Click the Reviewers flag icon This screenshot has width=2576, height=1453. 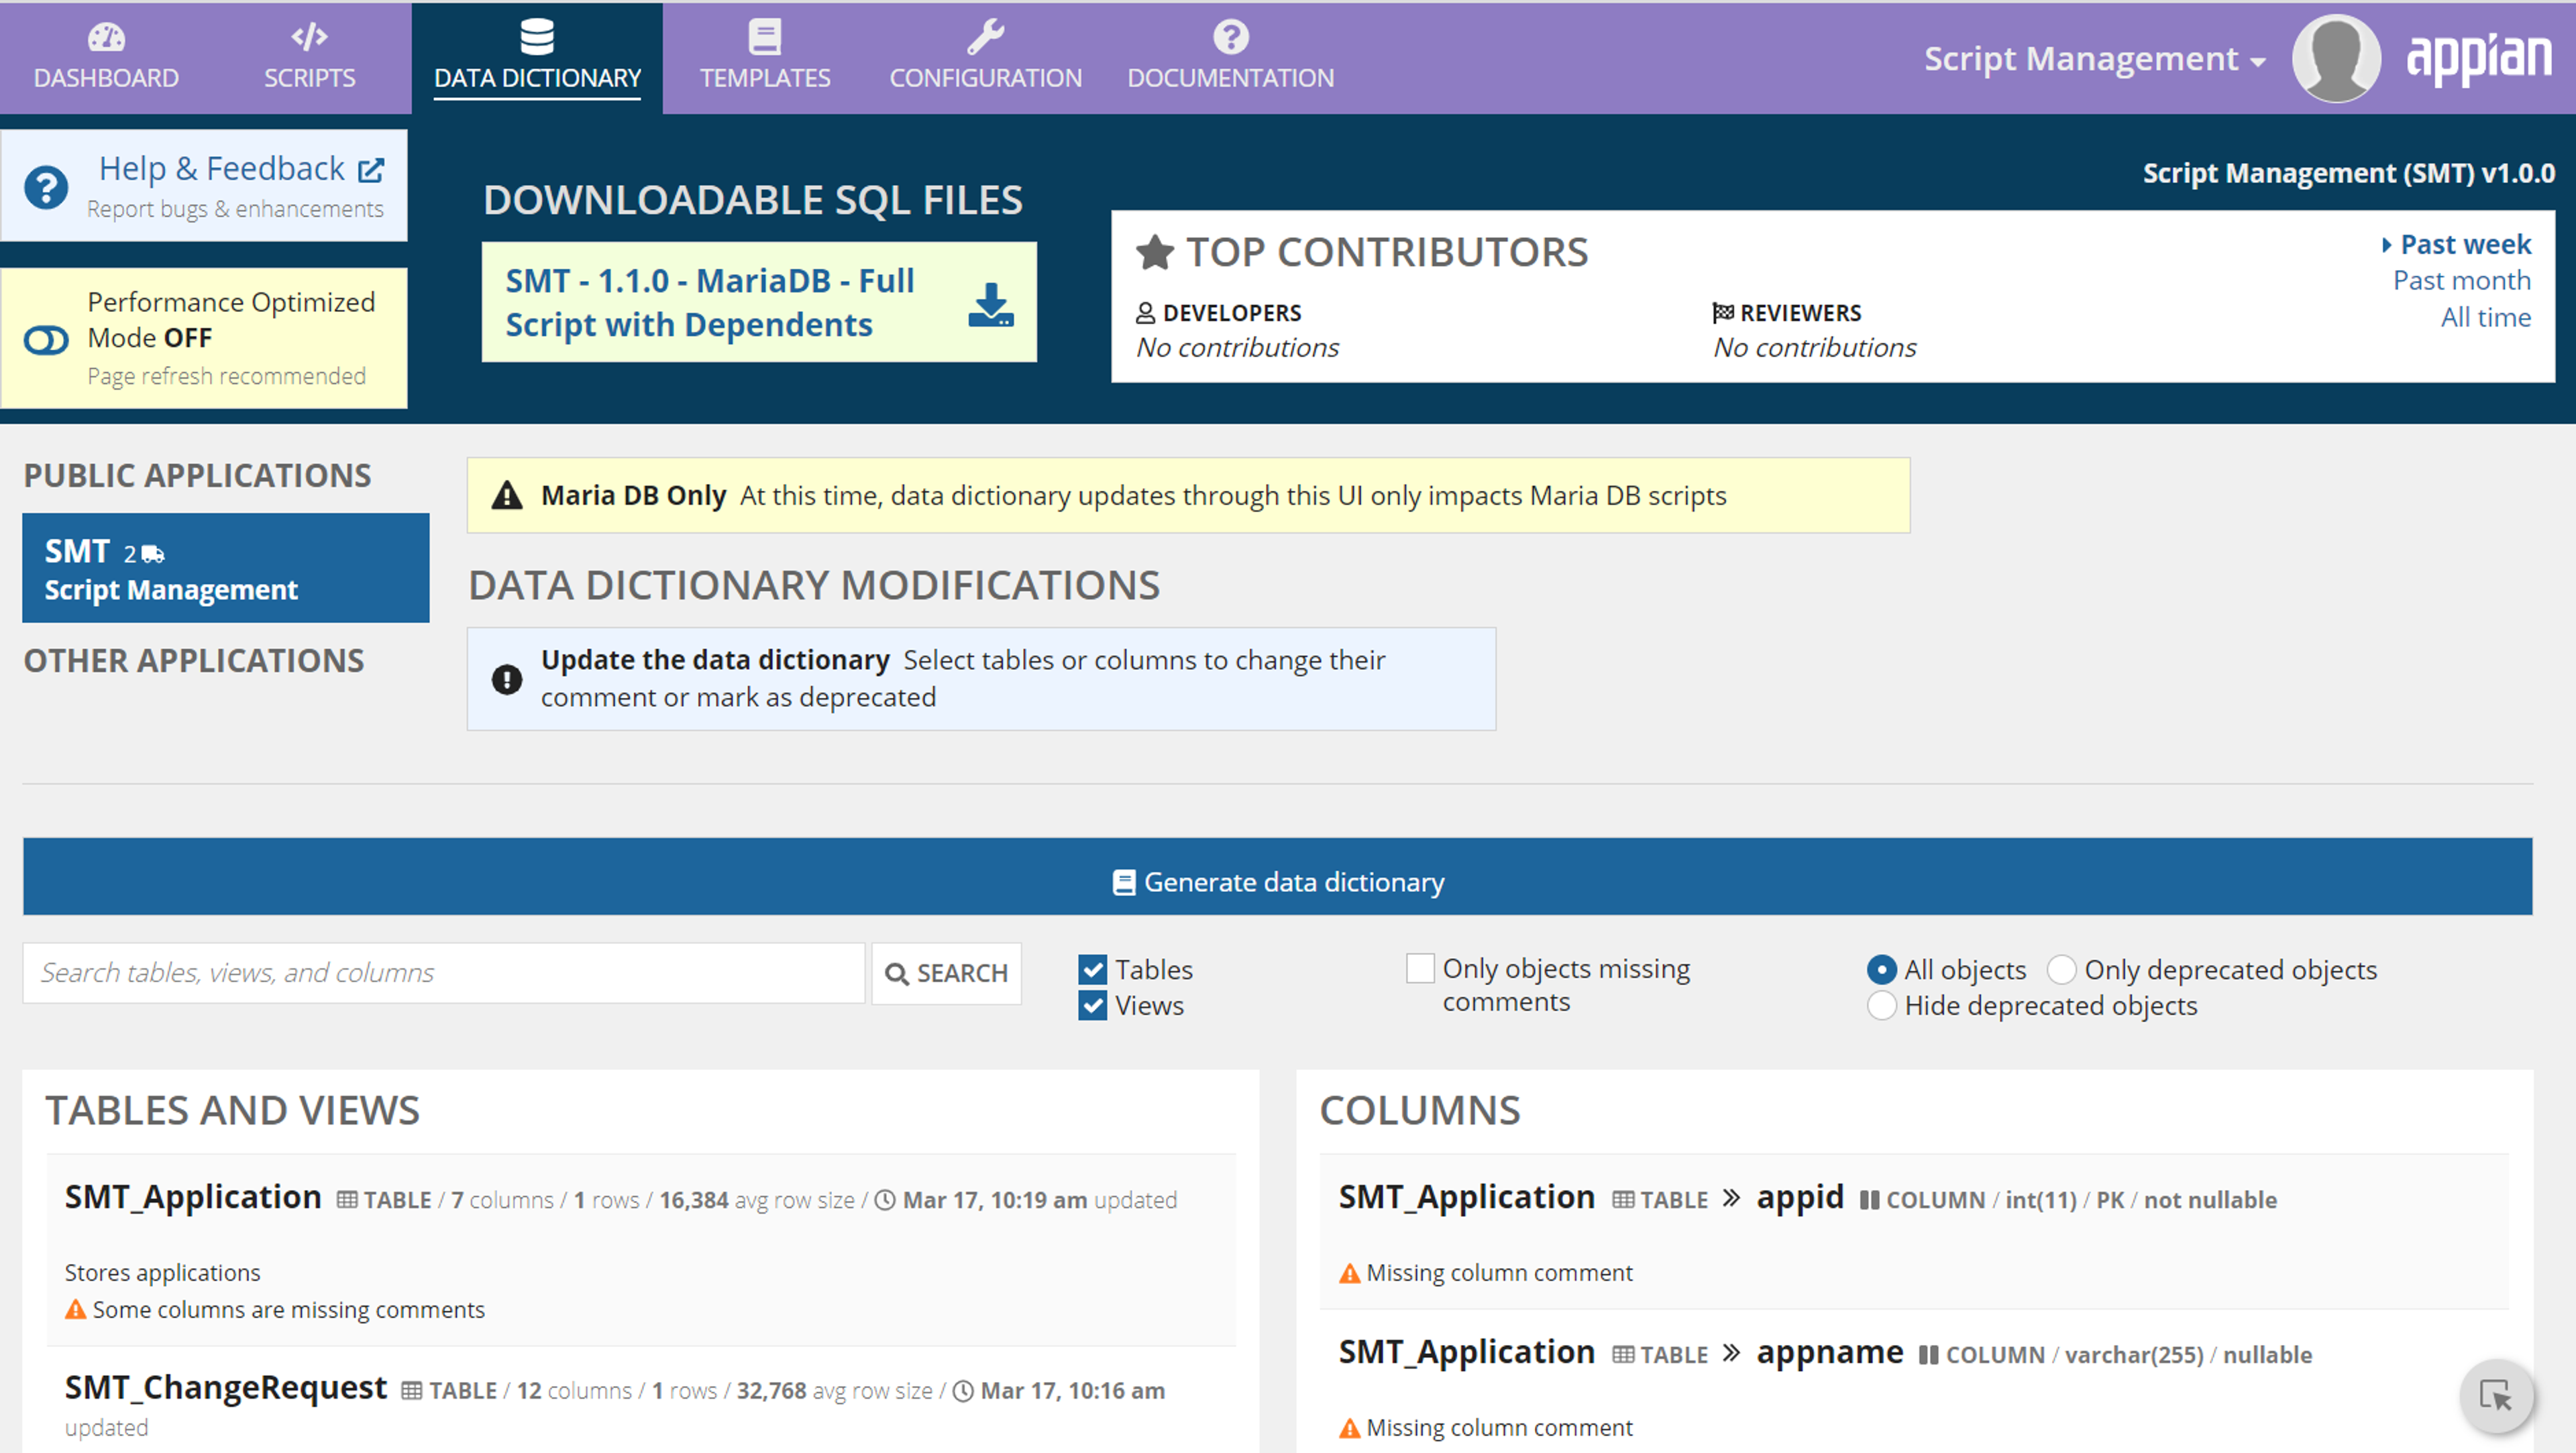coord(1722,312)
